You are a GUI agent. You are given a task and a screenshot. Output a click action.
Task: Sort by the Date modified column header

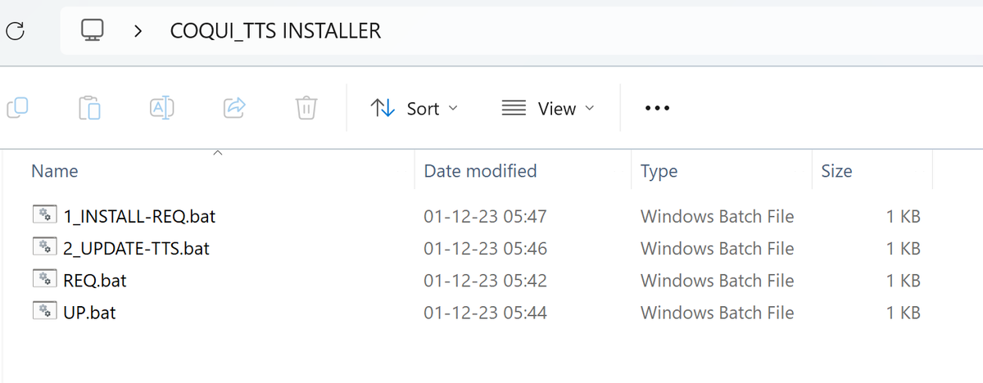click(x=480, y=171)
